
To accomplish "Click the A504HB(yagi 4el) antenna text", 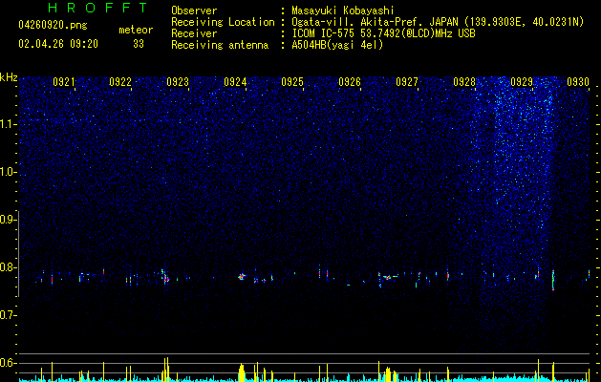I will [x=337, y=45].
